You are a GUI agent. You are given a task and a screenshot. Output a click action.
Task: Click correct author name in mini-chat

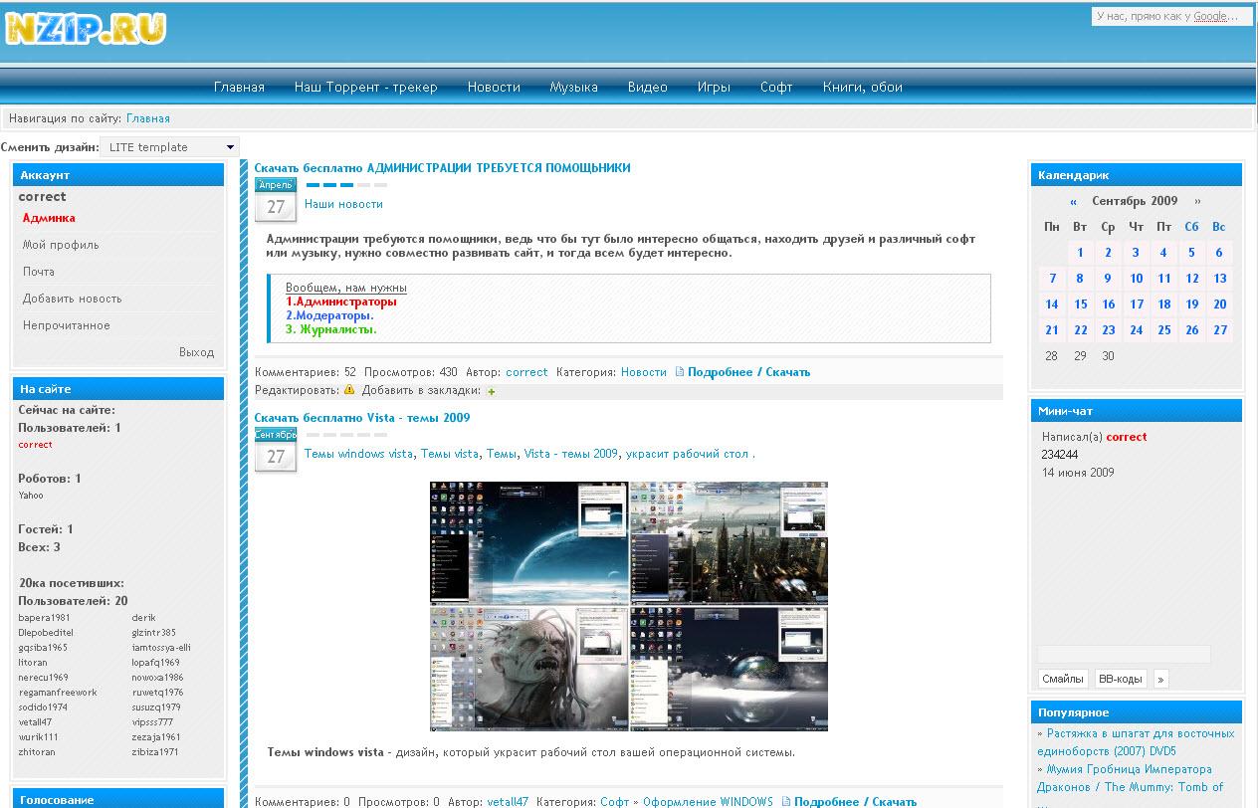pos(1127,437)
